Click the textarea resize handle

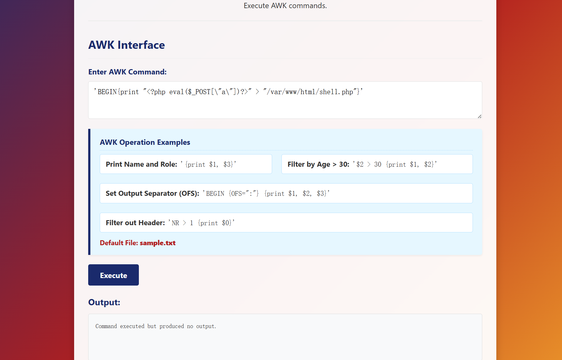(x=479, y=116)
